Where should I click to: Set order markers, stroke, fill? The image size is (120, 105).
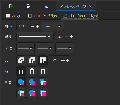[43, 93]
